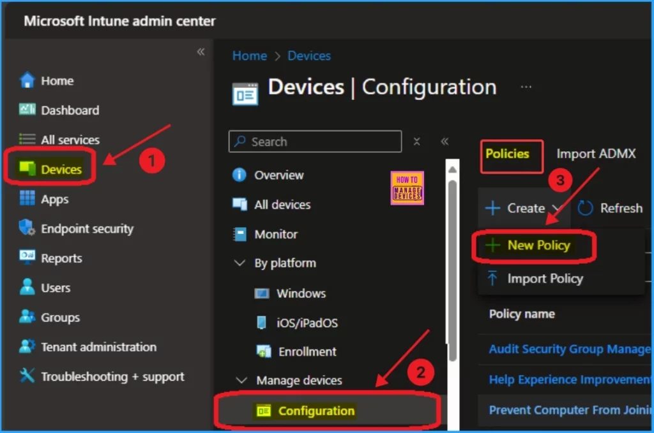Screen dimensions: 654x433
Task: Click the Reports monitor icon
Action: pos(27,257)
